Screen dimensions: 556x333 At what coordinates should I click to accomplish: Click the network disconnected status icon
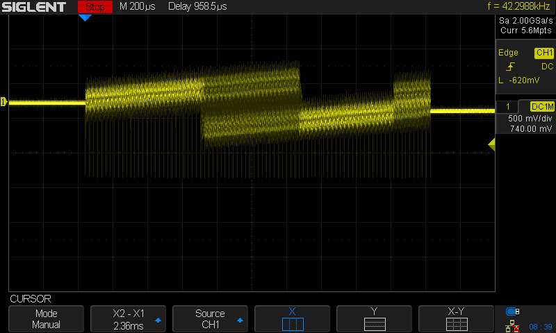512,326
